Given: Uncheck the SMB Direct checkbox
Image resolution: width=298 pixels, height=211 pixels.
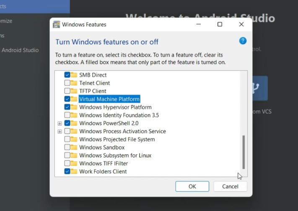Looking at the screenshot, I should pos(67,75).
